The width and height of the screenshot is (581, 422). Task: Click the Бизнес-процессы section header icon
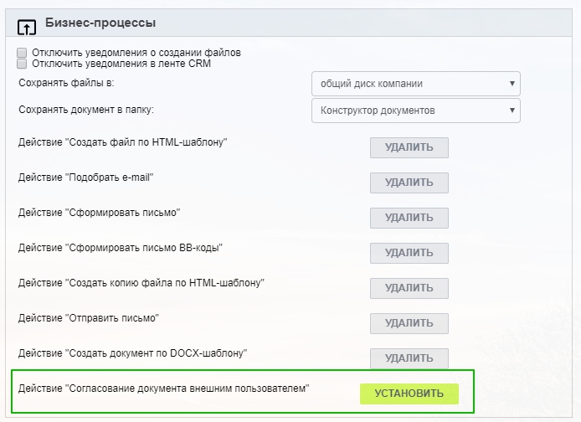pos(27,28)
